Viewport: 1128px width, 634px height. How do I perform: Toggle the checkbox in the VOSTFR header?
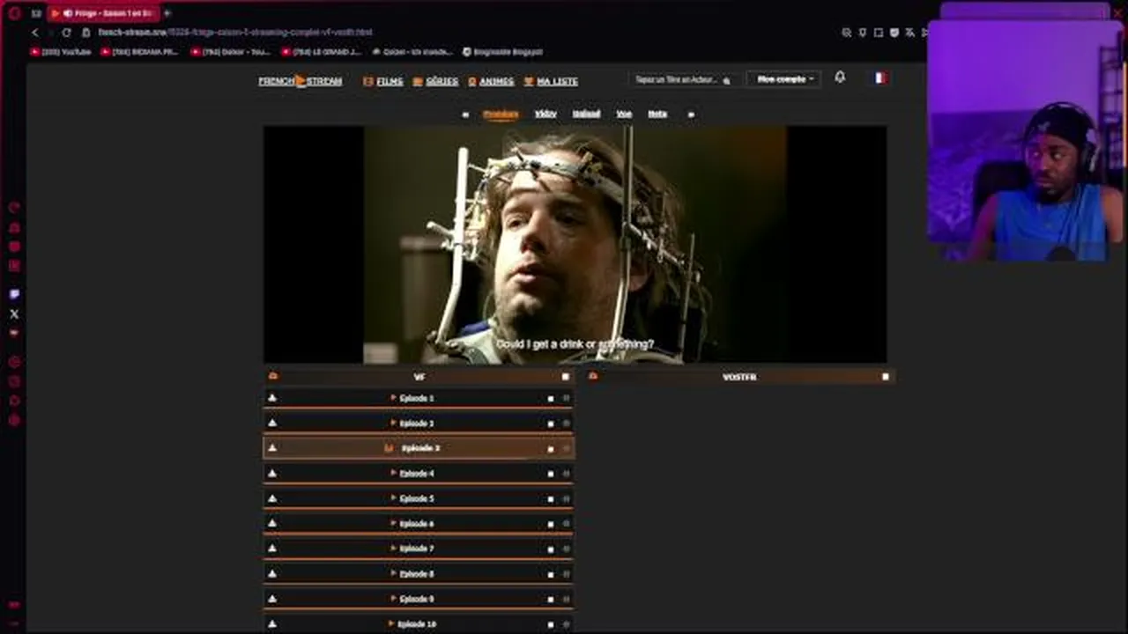886,377
